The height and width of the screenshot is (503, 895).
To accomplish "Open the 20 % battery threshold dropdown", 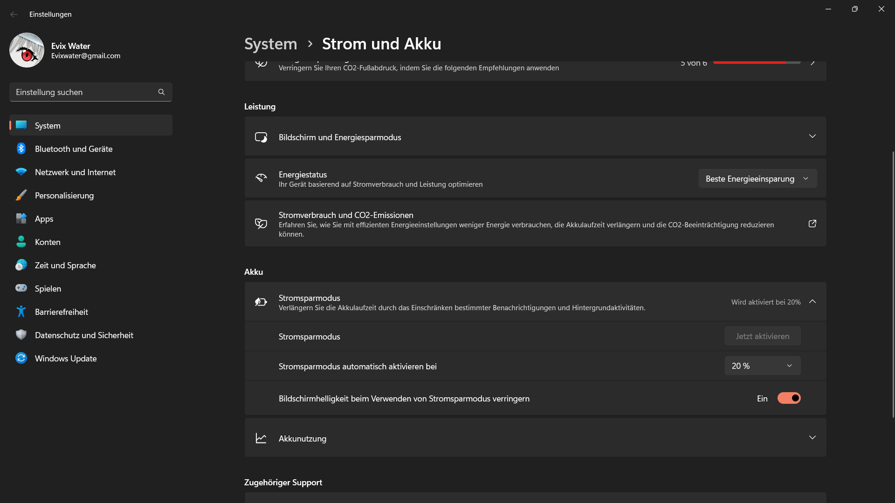I will (x=762, y=366).
